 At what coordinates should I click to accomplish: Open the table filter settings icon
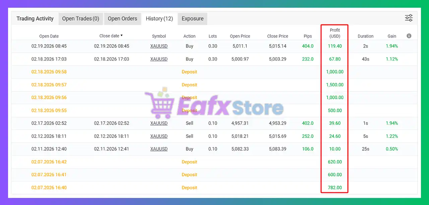(409, 18)
